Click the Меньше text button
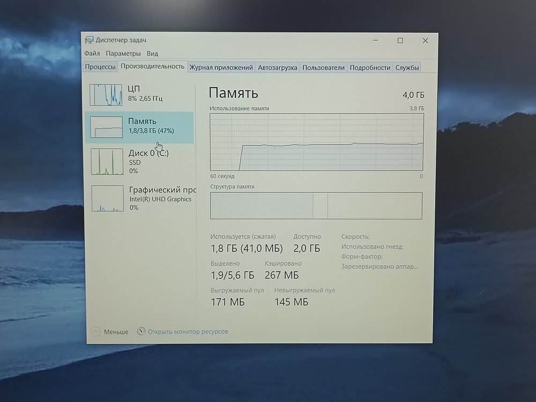The width and height of the screenshot is (536, 402). point(116,332)
